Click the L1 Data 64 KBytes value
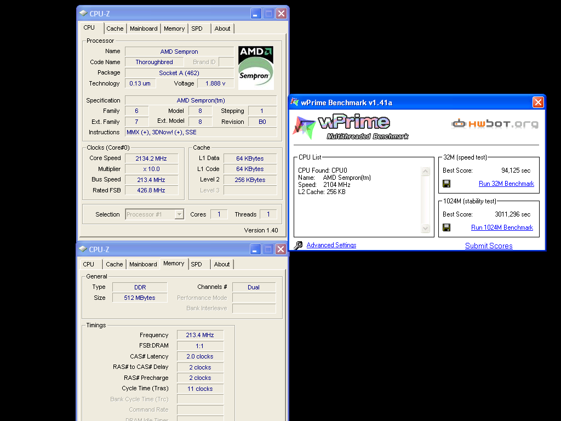Viewport: 561px width, 421px height. pyautogui.click(x=250, y=158)
